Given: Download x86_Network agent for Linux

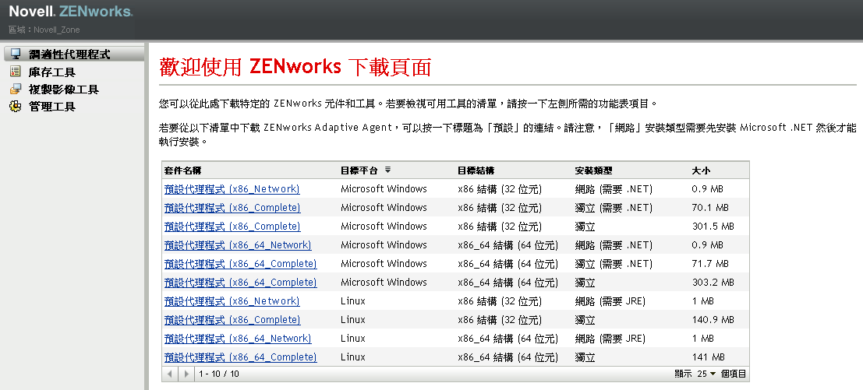Looking at the screenshot, I should [232, 301].
